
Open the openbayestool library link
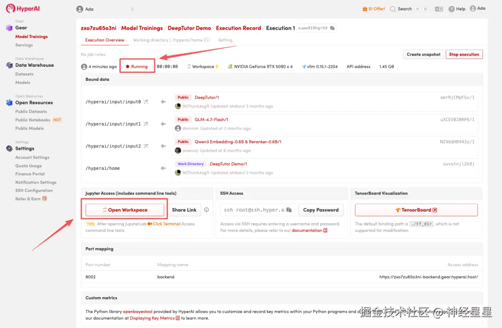point(138,311)
